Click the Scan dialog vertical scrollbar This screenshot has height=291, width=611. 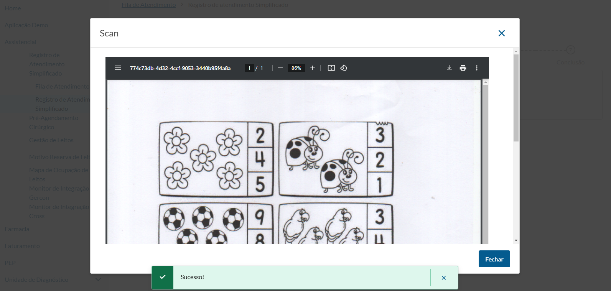[x=516, y=98]
